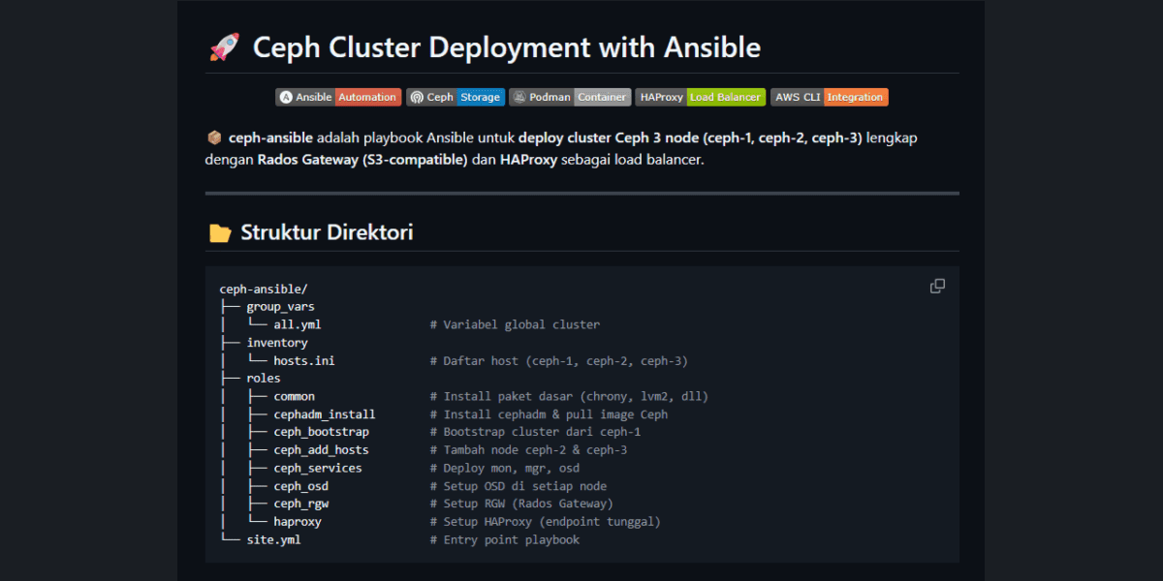Open the HAProxy Load Balancer badge
The height and width of the screenshot is (581, 1163).
[x=701, y=97]
